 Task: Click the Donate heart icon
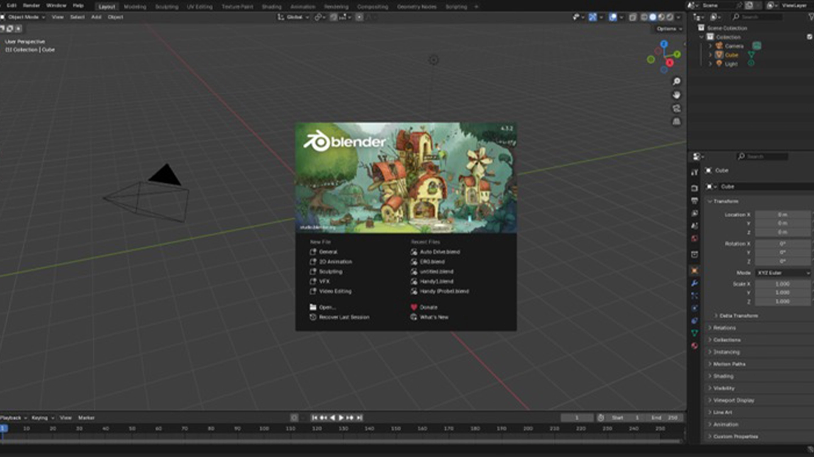414,307
